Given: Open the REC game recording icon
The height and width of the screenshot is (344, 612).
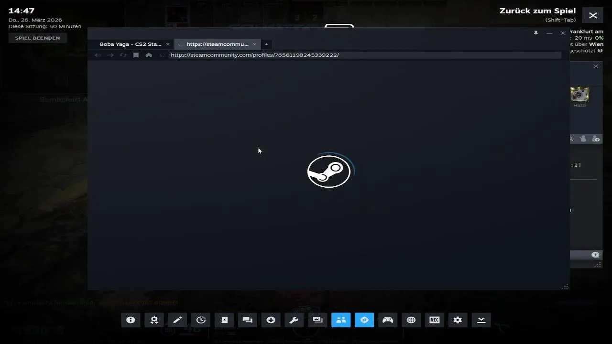Looking at the screenshot, I should point(435,320).
